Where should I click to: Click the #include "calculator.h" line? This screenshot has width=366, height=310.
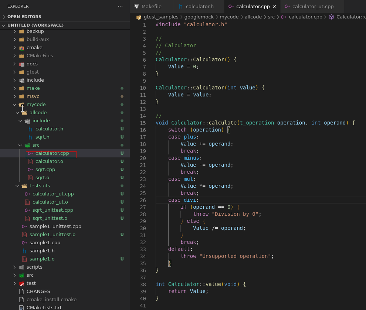click(x=191, y=24)
